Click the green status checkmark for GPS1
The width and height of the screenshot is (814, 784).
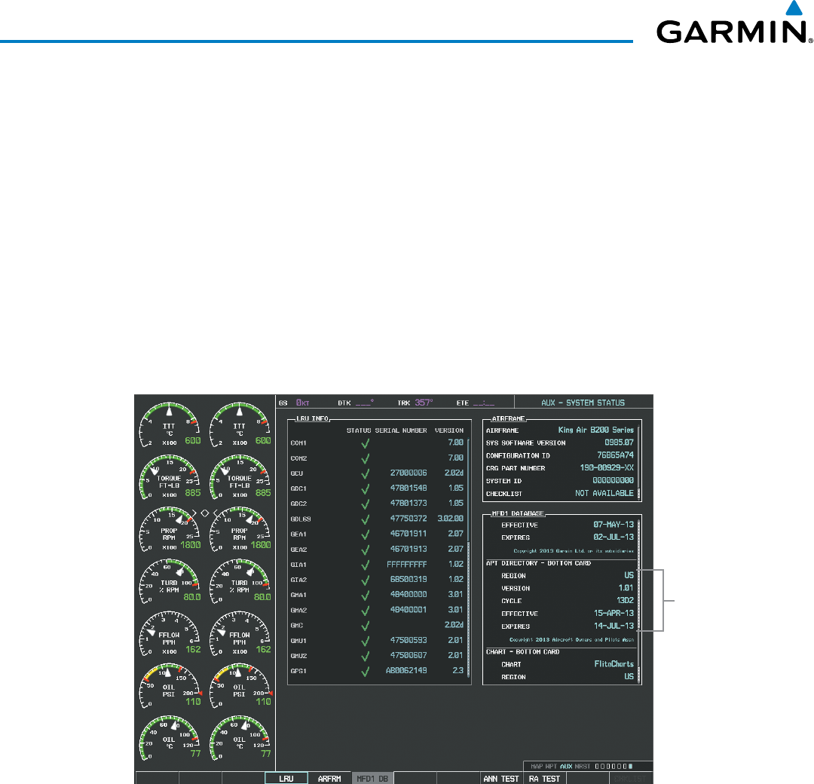coord(366,672)
